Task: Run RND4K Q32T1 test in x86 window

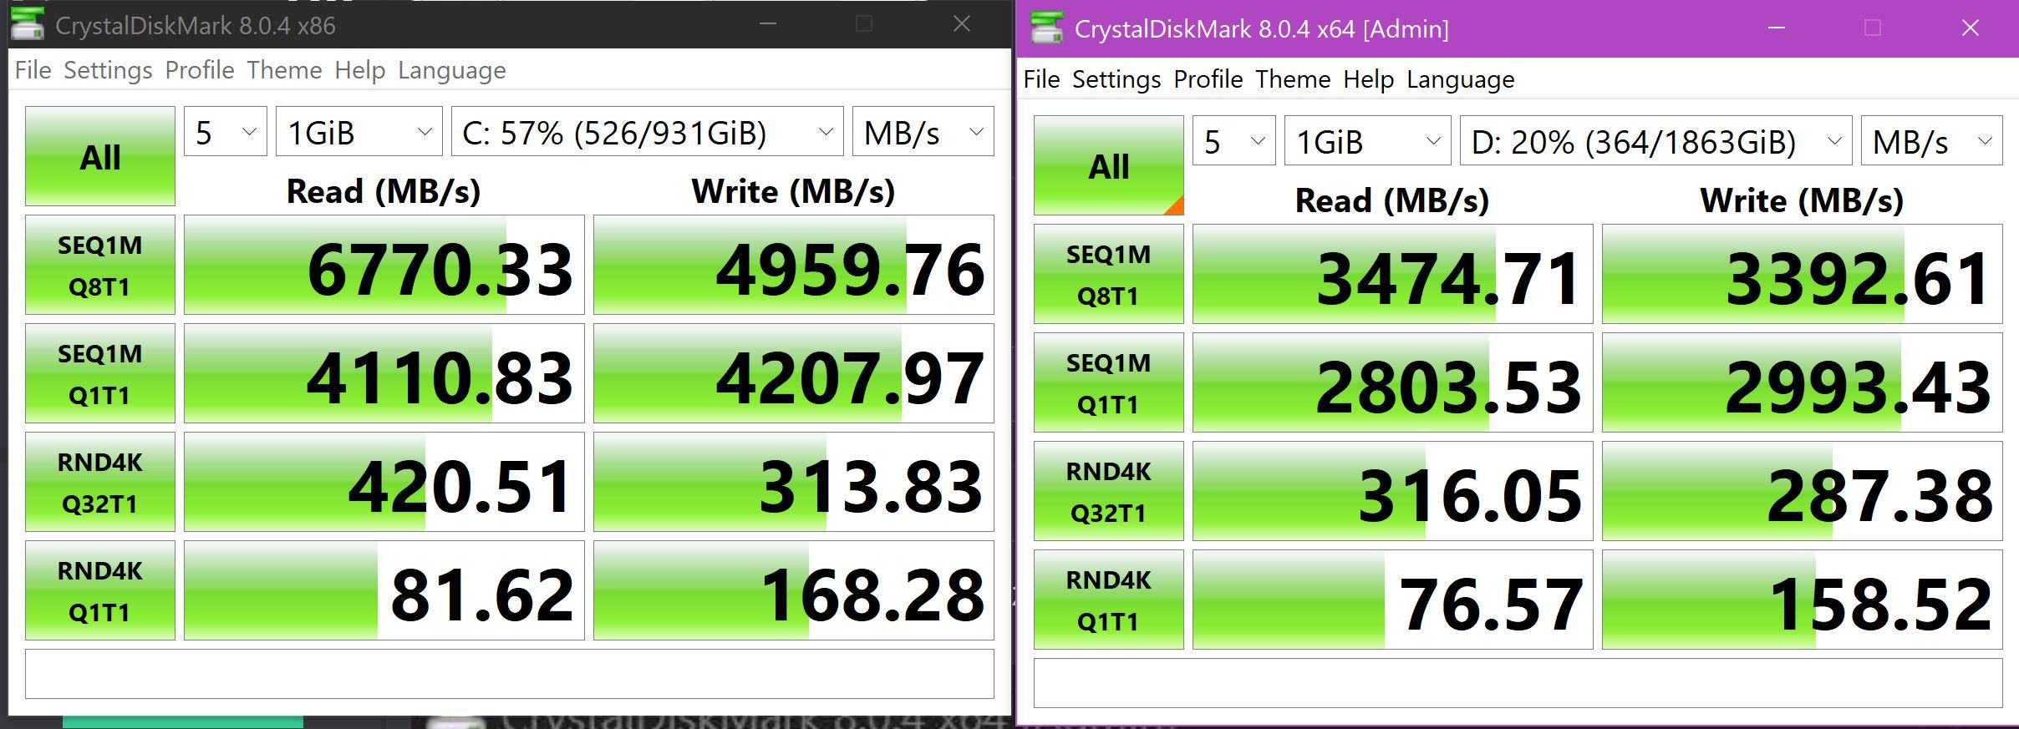Action: (99, 482)
